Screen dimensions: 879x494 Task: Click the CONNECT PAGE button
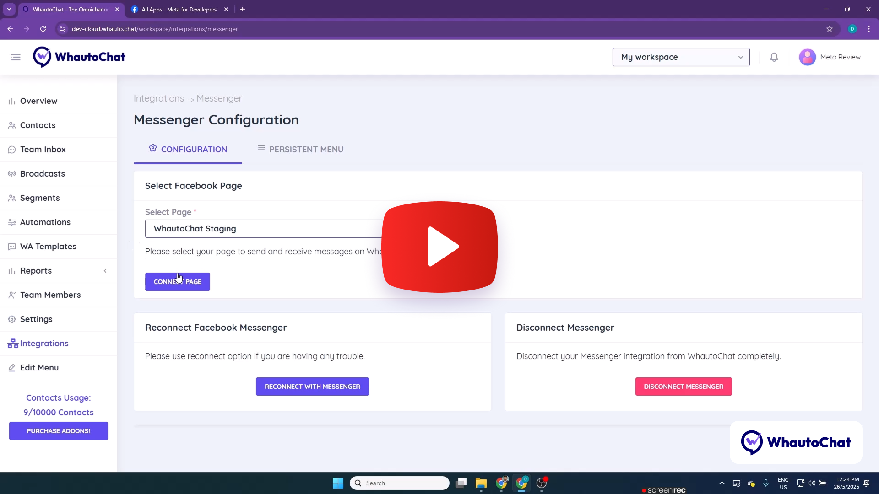point(177,281)
